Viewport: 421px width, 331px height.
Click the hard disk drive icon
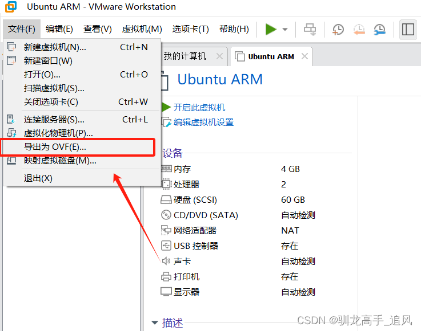click(166, 199)
